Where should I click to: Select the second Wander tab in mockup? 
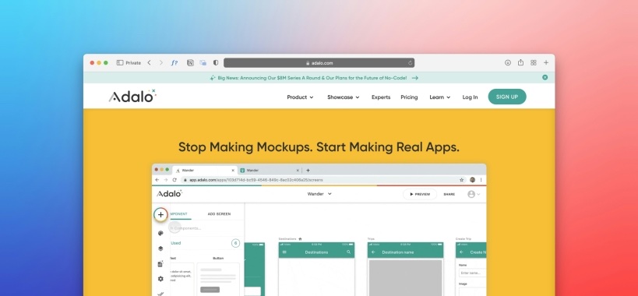[x=270, y=171]
